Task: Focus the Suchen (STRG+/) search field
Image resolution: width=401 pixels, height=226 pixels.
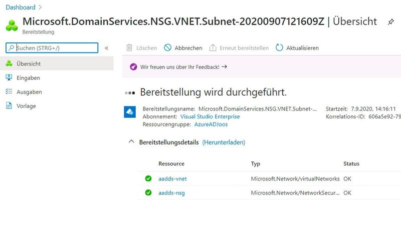Action: pos(52,47)
